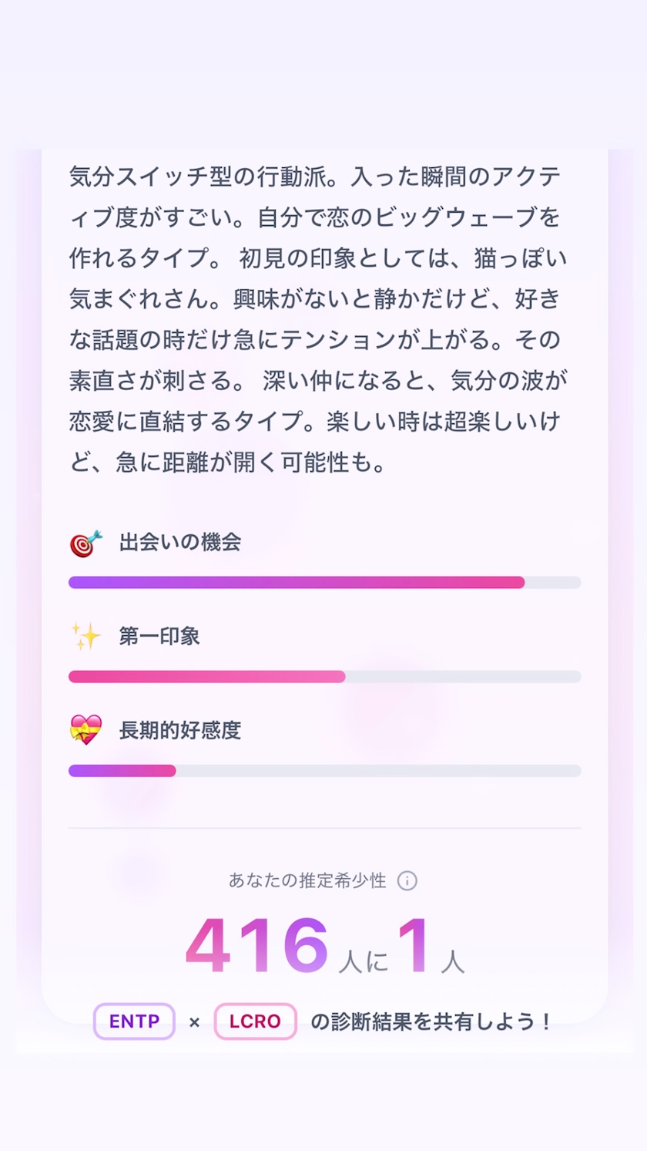Click the 第一印象 progress bar
Image resolution: width=647 pixels, height=1151 pixels.
[324, 676]
